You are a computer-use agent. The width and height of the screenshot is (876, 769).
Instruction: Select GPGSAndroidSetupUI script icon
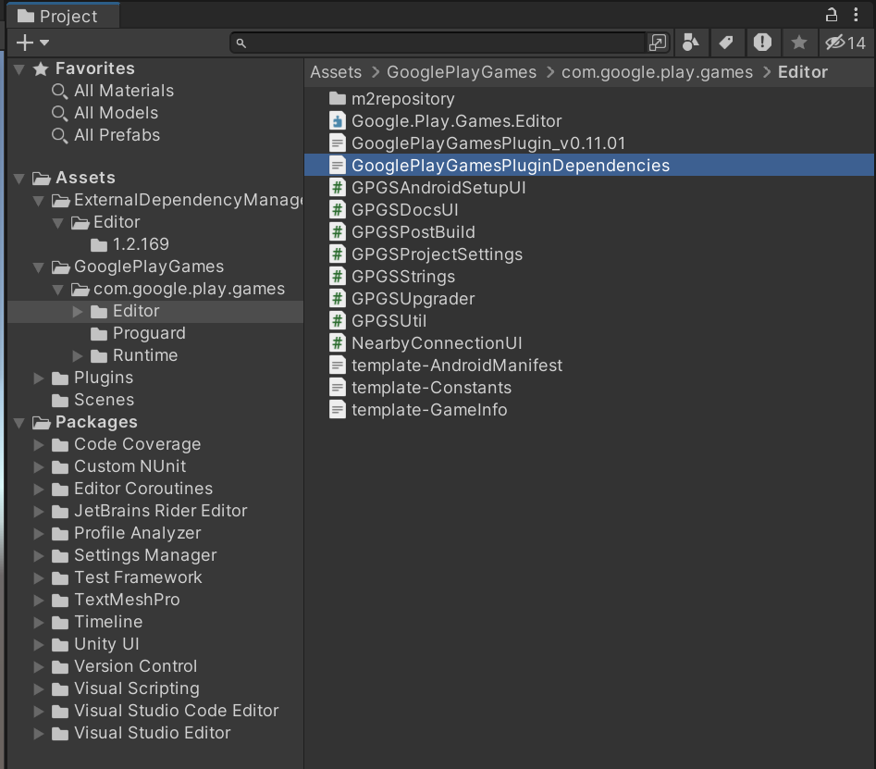point(338,188)
